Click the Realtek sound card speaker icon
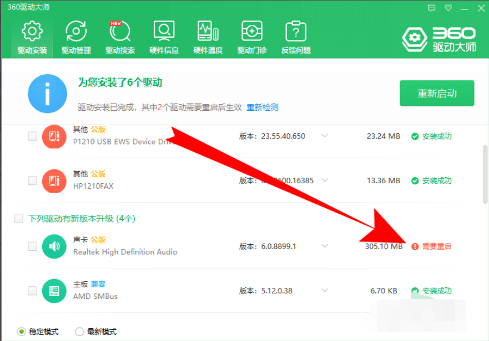 click(x=54, y=246)
